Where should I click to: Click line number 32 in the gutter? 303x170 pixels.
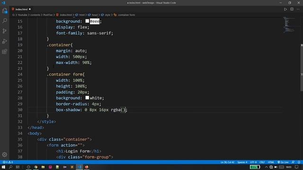coord(20,122)
